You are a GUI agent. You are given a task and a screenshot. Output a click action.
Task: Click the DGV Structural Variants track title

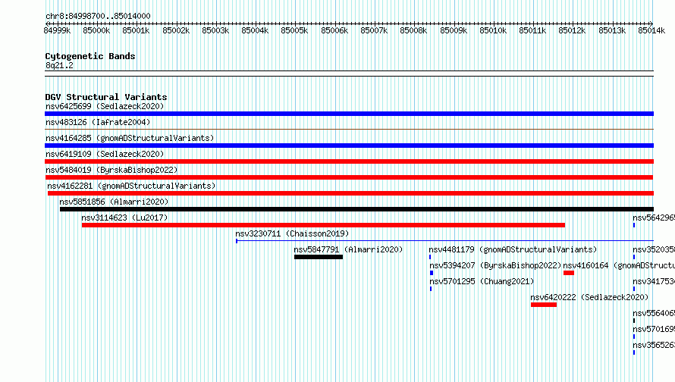pos(106,97)
